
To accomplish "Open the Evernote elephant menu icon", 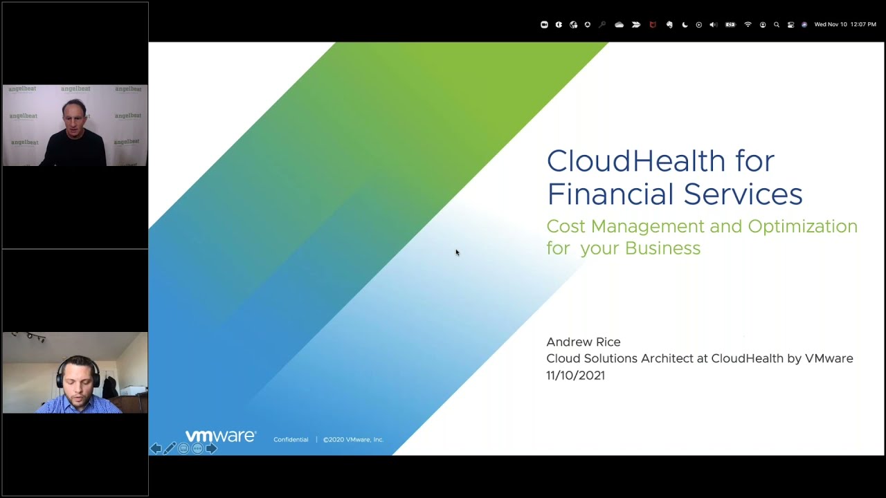I will pos(669,25).
